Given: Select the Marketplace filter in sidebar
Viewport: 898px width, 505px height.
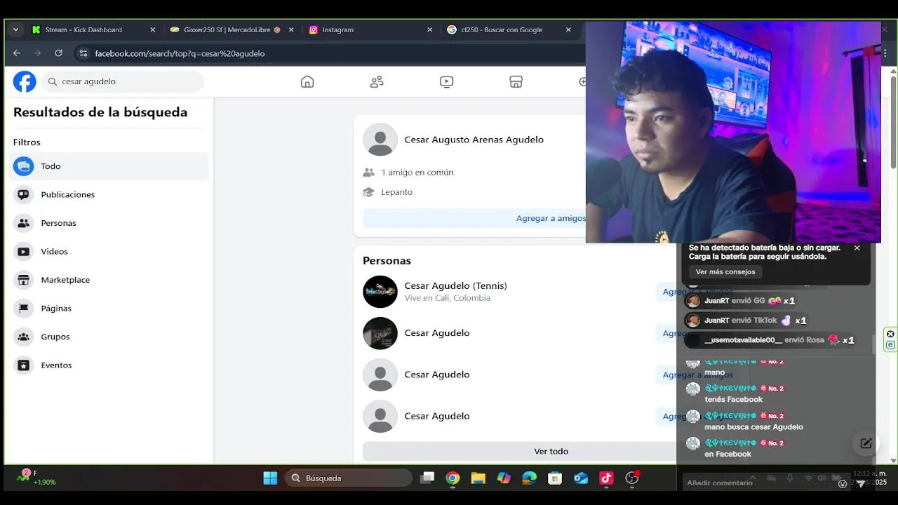Looking at the screenshot, I should (x=109, y=280).
